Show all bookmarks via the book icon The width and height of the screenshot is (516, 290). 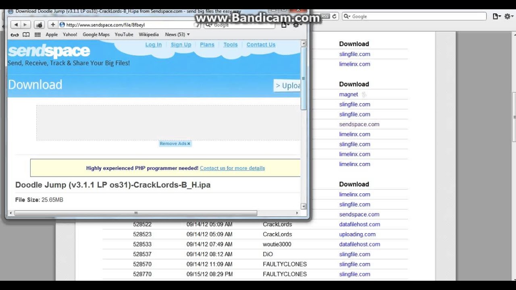pyautogui.click(x=26, y=35)
